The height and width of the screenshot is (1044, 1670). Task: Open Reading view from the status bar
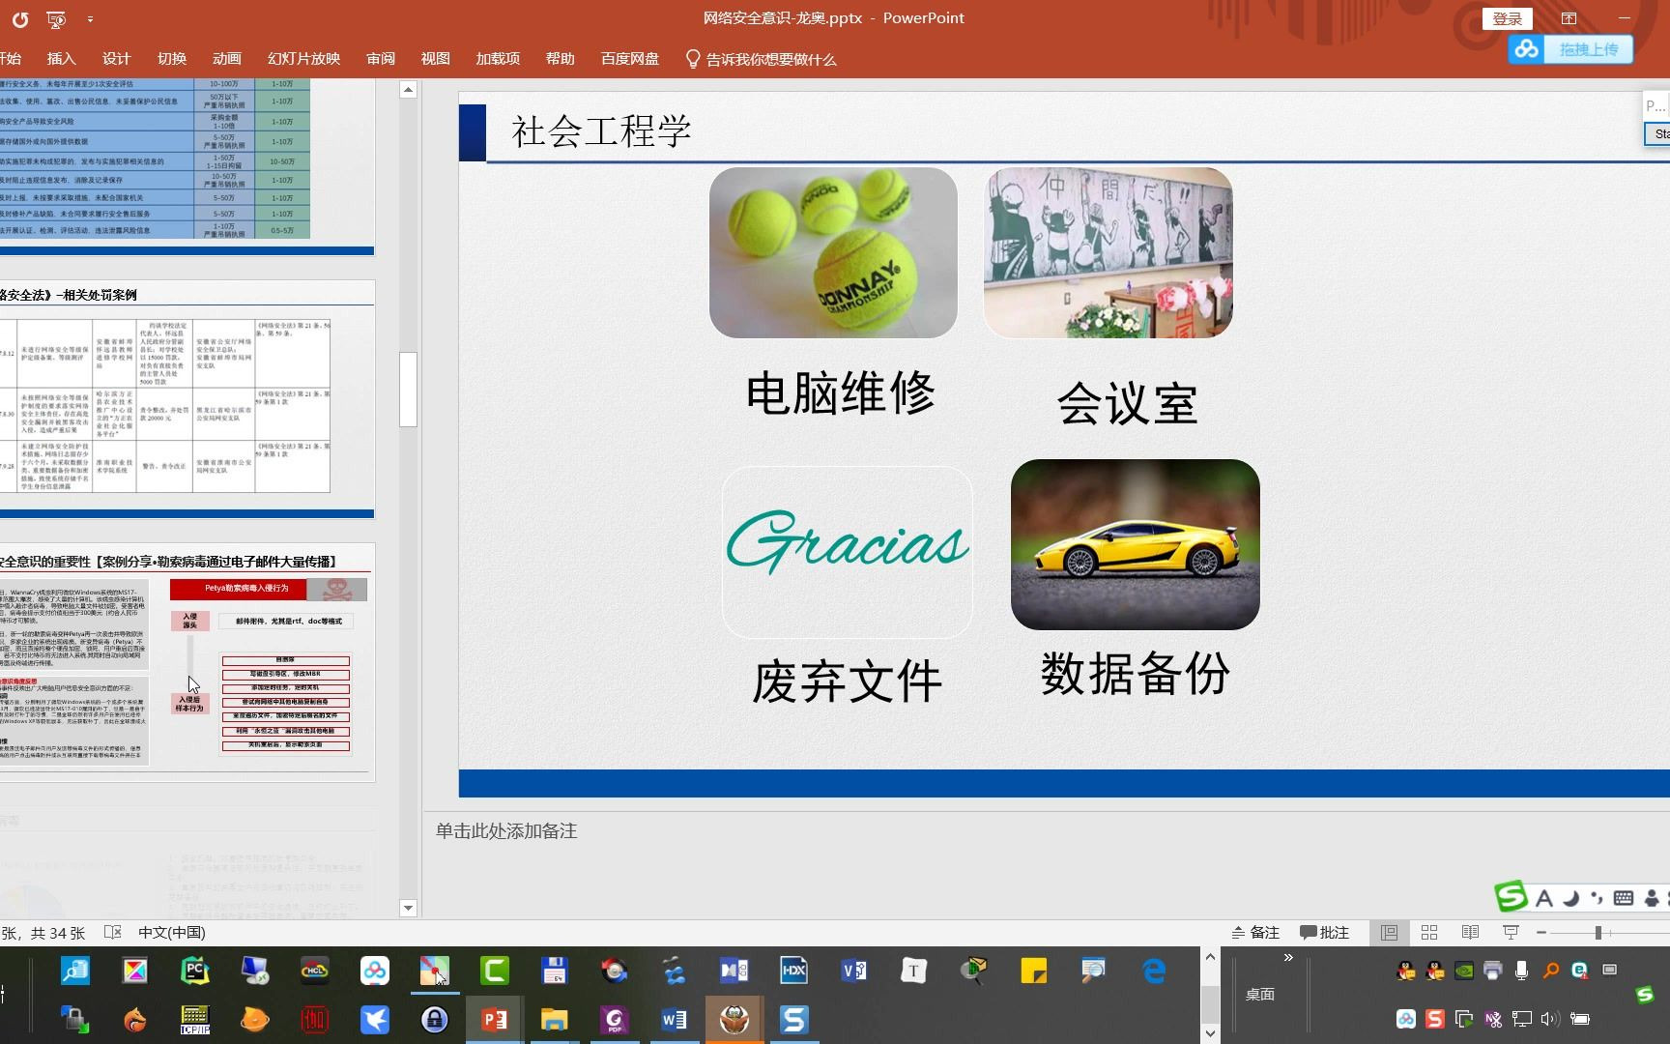pyautogui.click(x=1470, y=933)
